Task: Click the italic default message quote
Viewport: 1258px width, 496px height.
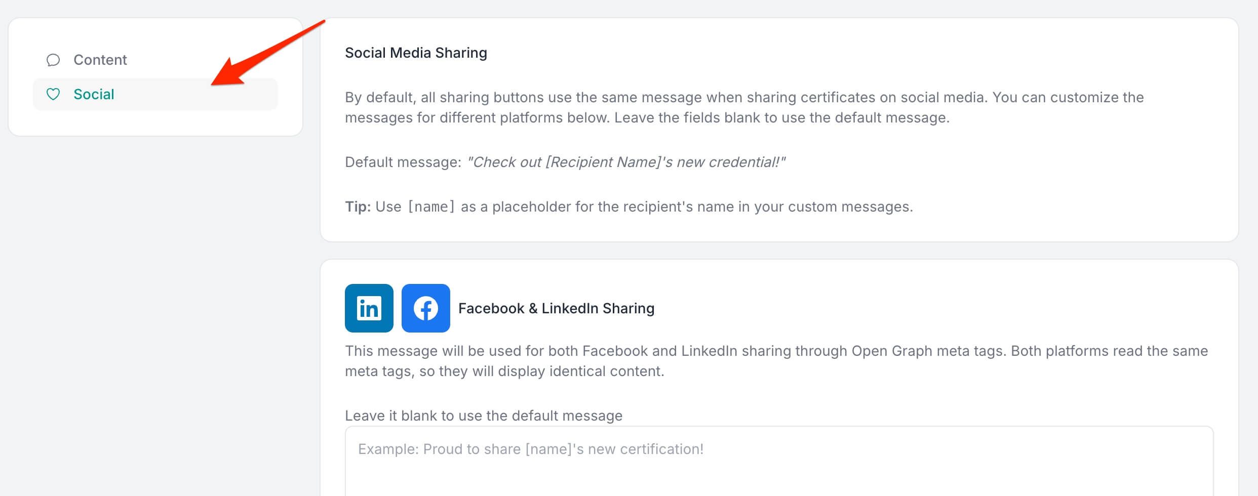Action: click(x=625, y=162)
